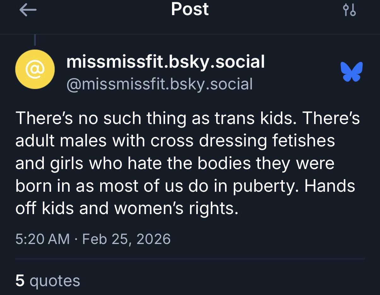Click the post's first line of text
The height and width of the screenshot is (295, 380).
pos(187,118)
